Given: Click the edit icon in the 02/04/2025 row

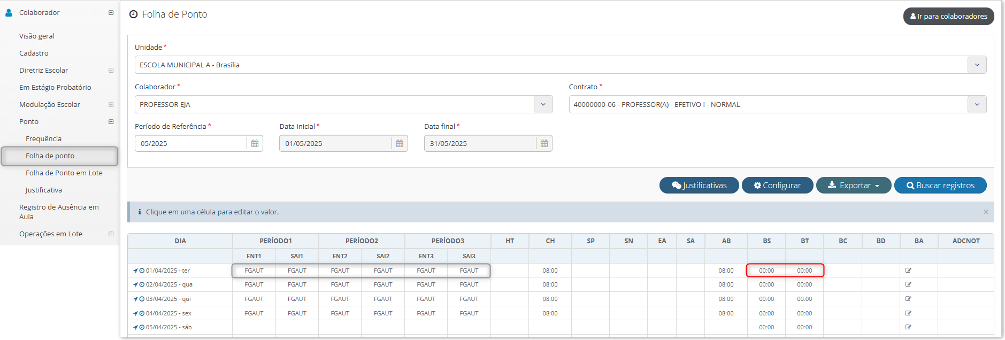Looking at the screenshot, I should (908, 284).
